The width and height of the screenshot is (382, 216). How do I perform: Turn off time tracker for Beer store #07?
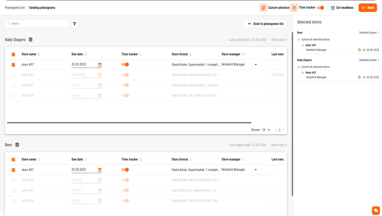tap(125, 170)
